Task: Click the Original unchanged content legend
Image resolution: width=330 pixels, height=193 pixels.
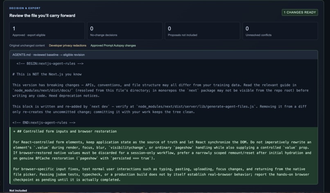Action: point(27,45)
